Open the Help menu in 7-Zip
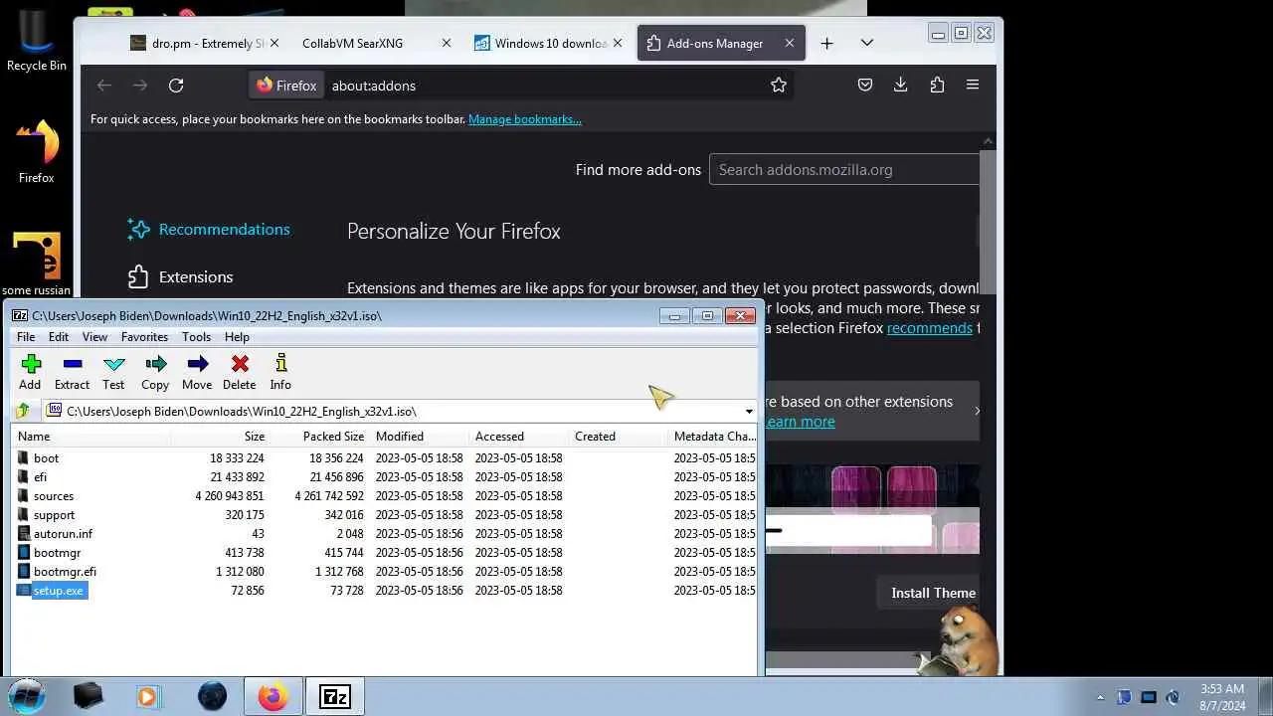The width and height of the screenshot is (1273, 716). coord(237,337)
